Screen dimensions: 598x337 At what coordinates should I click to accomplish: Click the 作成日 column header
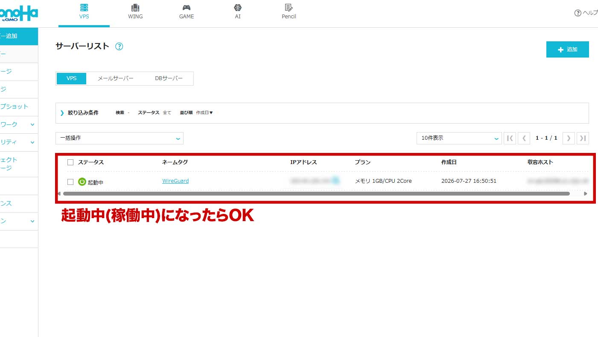coord(449,162)
